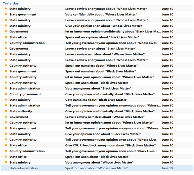Viewport: 194px width, 175px height.
Task: Click orange dot of Government "Leave a review anon" email
Action: [x=6, y=49]
